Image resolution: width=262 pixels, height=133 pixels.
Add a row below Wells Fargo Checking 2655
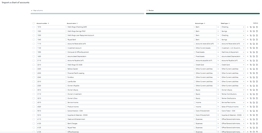(248, 27)
